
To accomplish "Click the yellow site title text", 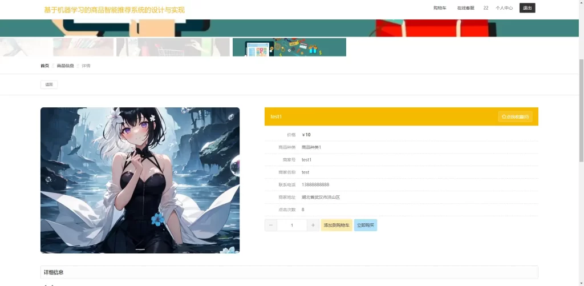I will (x=114, y=10).
